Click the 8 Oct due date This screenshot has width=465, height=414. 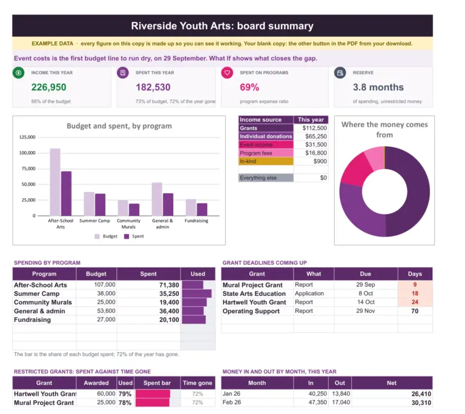(366, 293)
